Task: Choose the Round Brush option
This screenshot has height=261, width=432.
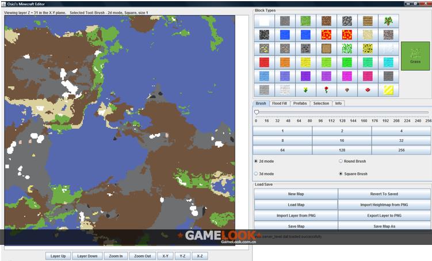Action: [341, 161]
